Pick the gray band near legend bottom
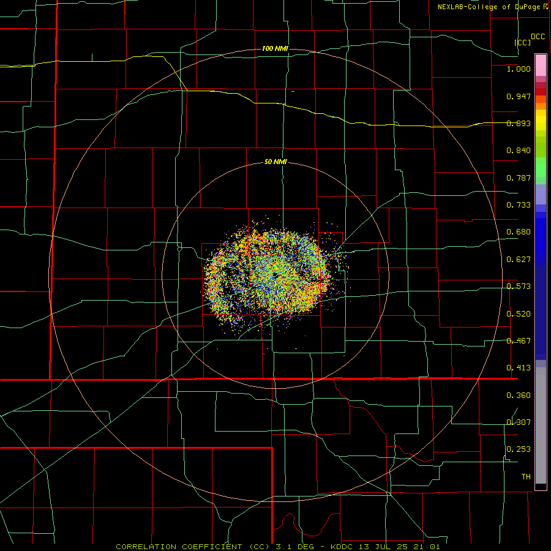The width and height of the screenshot is (551, 551). pos(541,425)
